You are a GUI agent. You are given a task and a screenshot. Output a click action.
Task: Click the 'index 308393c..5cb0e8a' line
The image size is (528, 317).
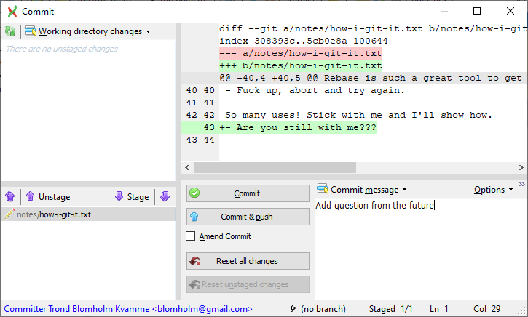(304, 41)
